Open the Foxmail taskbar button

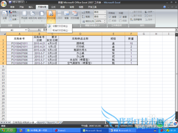(67, 131)
